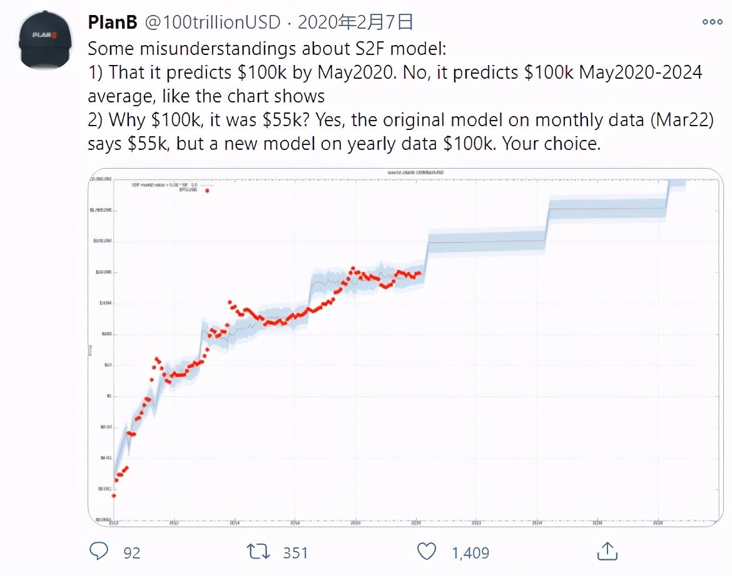This screenshot has height=576, width=732.
Task: View the 1,409 likes count
Action: (x=470, y=553)
